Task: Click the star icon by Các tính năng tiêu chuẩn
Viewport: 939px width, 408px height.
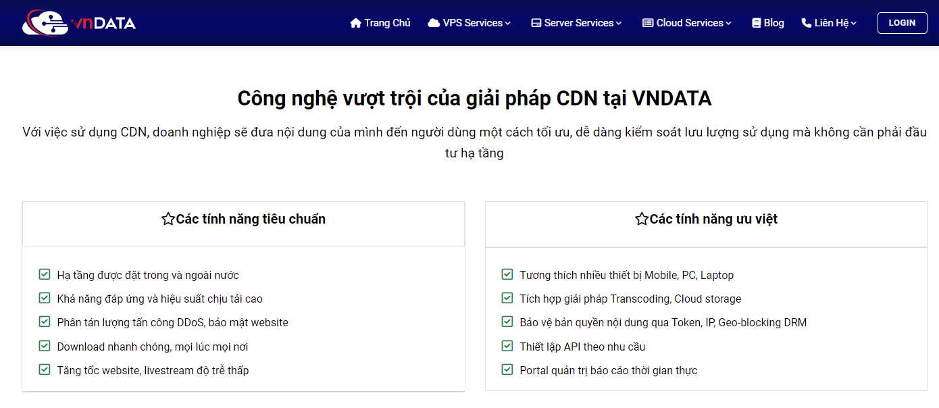Action: [x=168, y=219]
